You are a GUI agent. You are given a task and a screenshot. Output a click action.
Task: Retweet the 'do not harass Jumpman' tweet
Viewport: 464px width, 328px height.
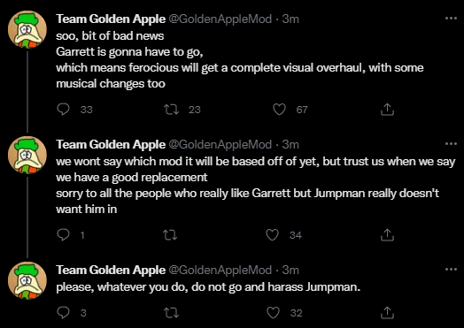point(171,313)
